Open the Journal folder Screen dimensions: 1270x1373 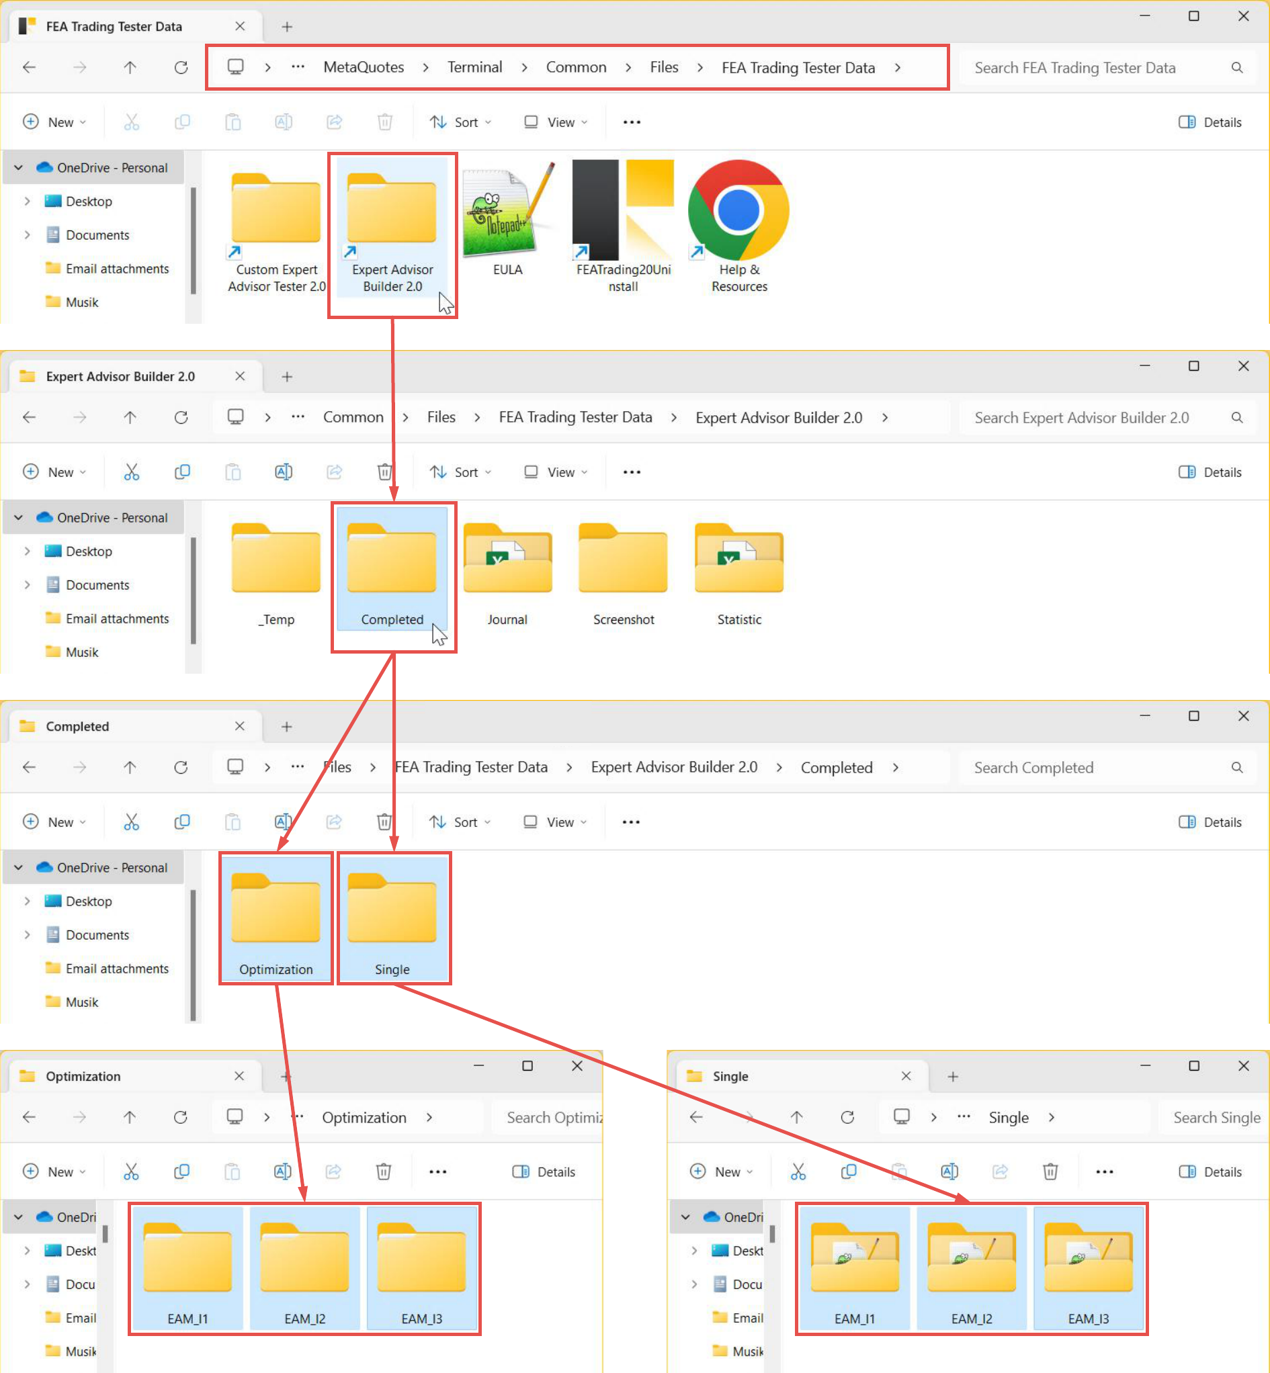pyautogui.click(x=508, y=574)
